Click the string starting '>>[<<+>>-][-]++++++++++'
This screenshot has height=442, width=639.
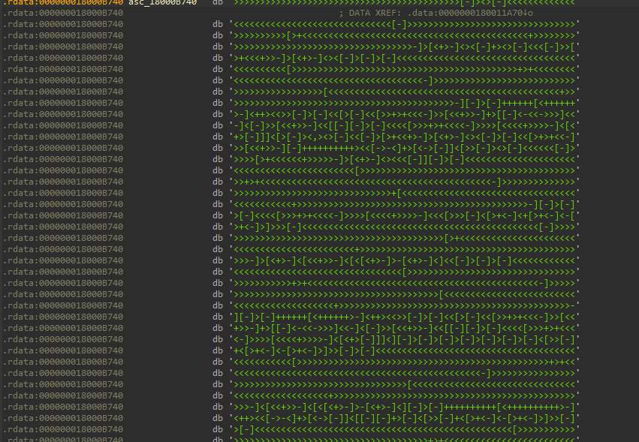click(404, 149)
